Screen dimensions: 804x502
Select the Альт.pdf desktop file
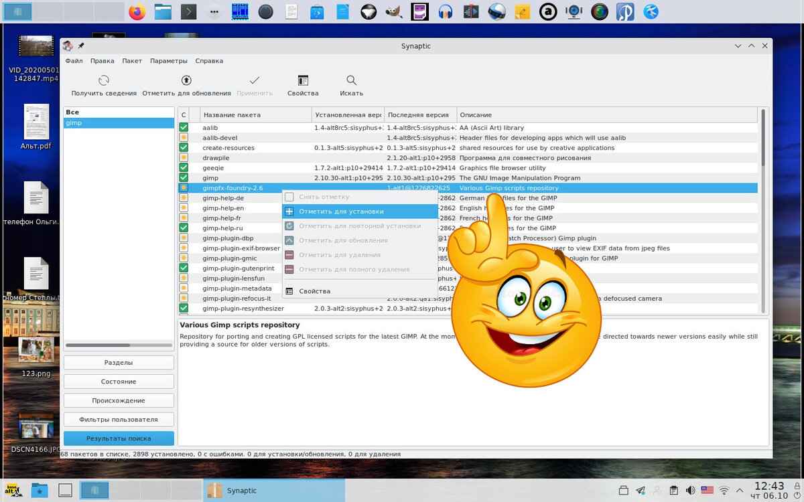tap(36, 127)
